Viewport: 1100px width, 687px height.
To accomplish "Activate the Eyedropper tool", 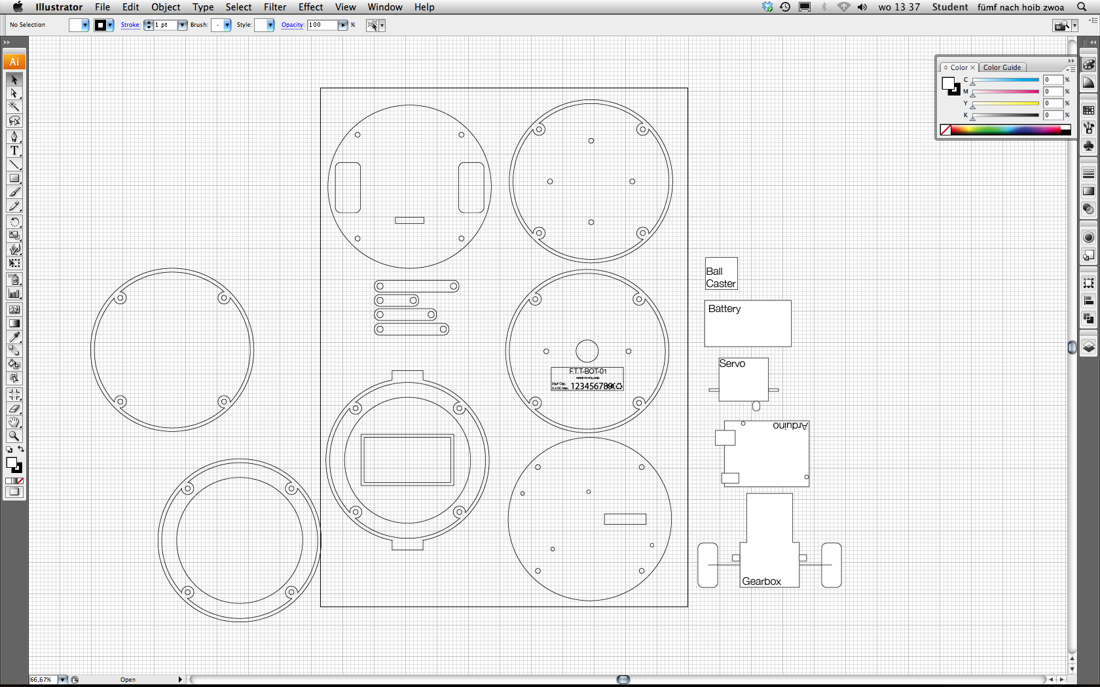I will [14, 337].
